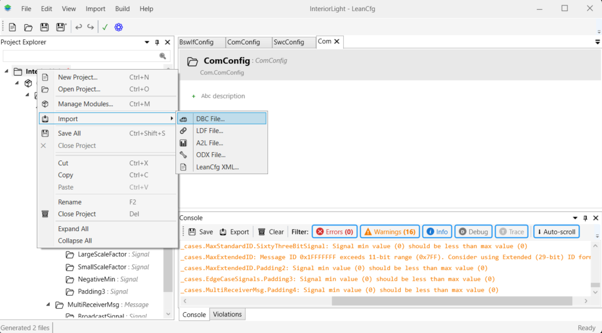The width and height of the screenshot is (602, 333).
Task: Click the blue gear generate icon
Action: (x=118, y=27)
